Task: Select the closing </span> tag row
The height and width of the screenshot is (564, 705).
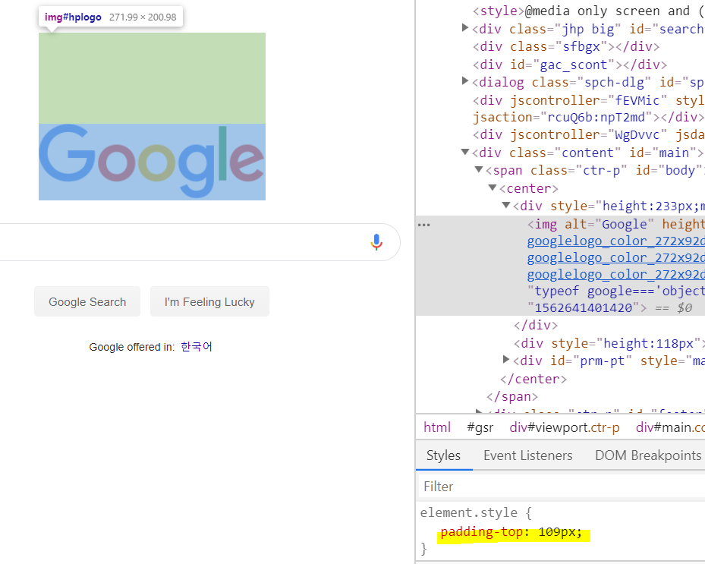Action: click(x=512, y=397)
